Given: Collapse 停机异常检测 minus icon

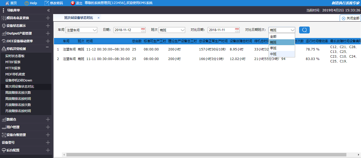Looking at the screenshot, I should 48,47.
